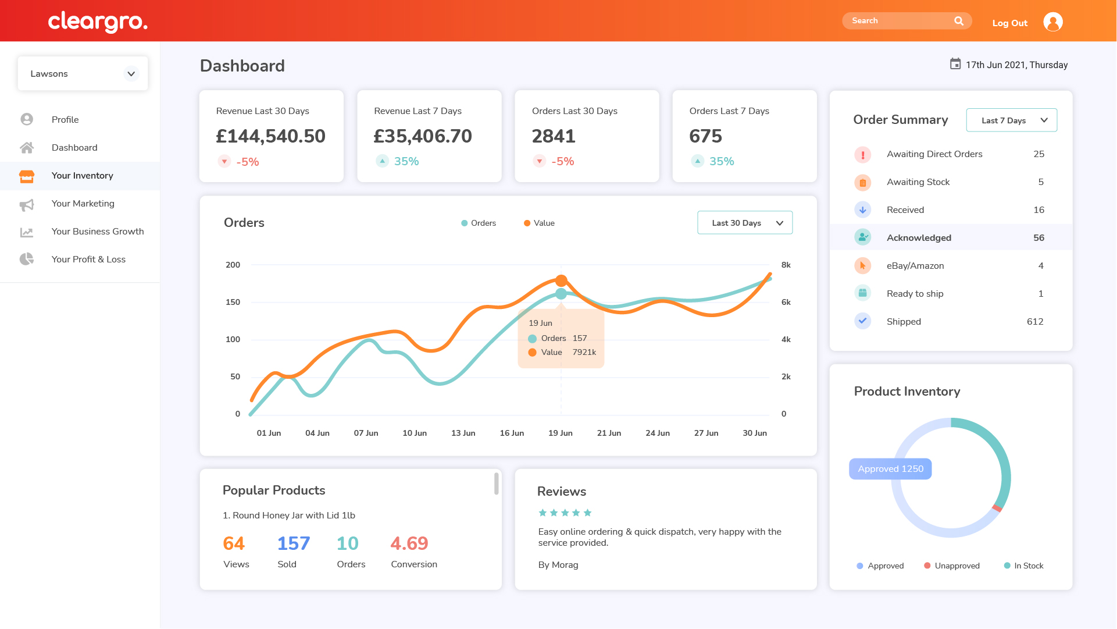Click the Log Out link
Screen dimensions: 1117x629
1009,23
